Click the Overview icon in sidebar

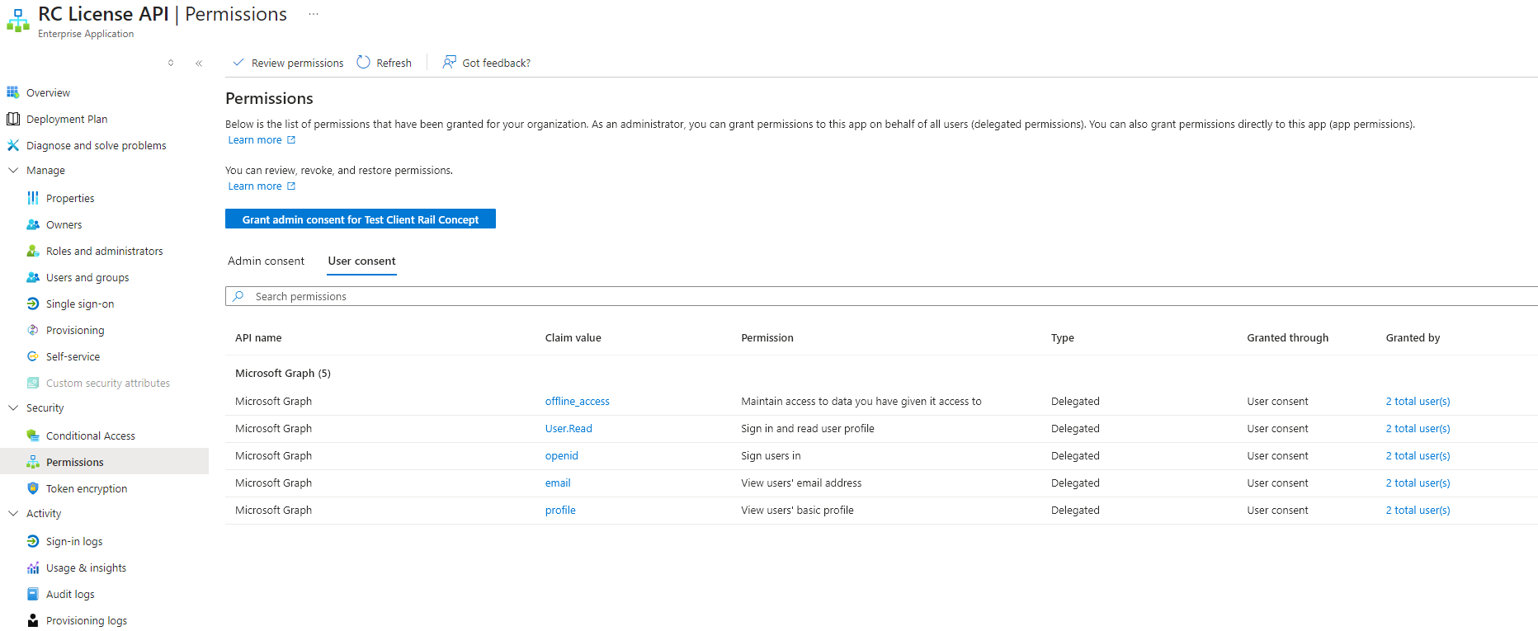coord(13,92)
